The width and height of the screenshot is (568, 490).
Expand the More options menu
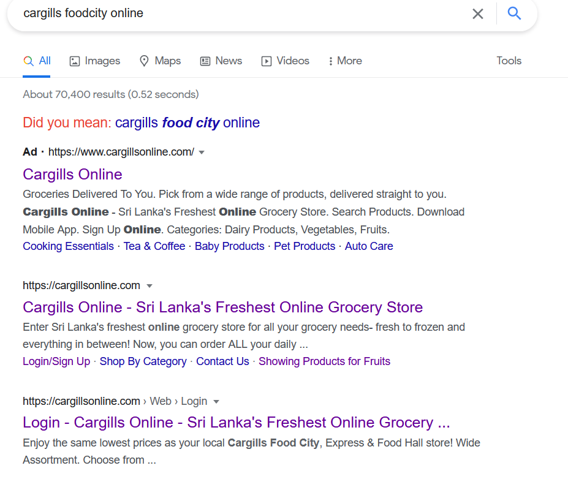[x=345, y=61]
